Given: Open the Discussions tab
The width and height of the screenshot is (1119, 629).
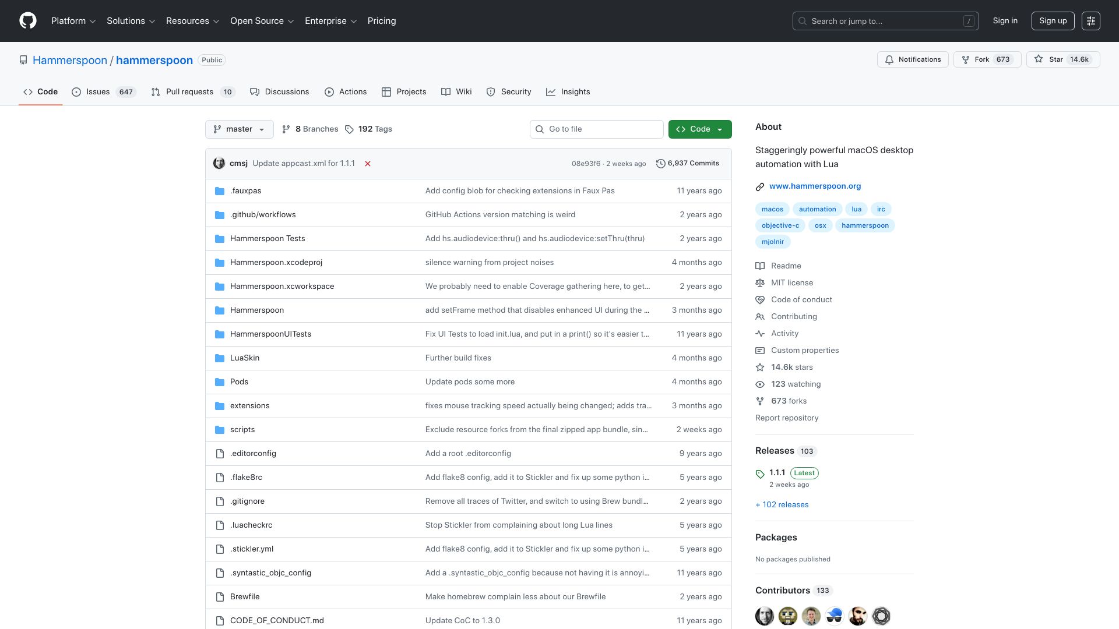Looking at the screenshot, I should [x=280, y=92].
